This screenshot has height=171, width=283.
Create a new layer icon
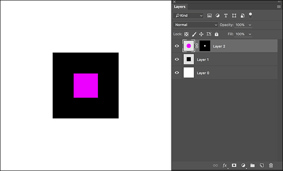(262, 165)
